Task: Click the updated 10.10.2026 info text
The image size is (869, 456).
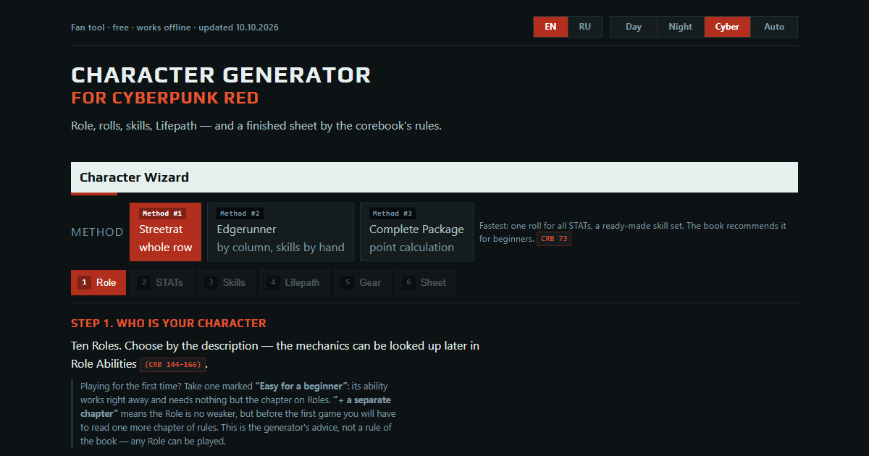Action: pos(238,28)
